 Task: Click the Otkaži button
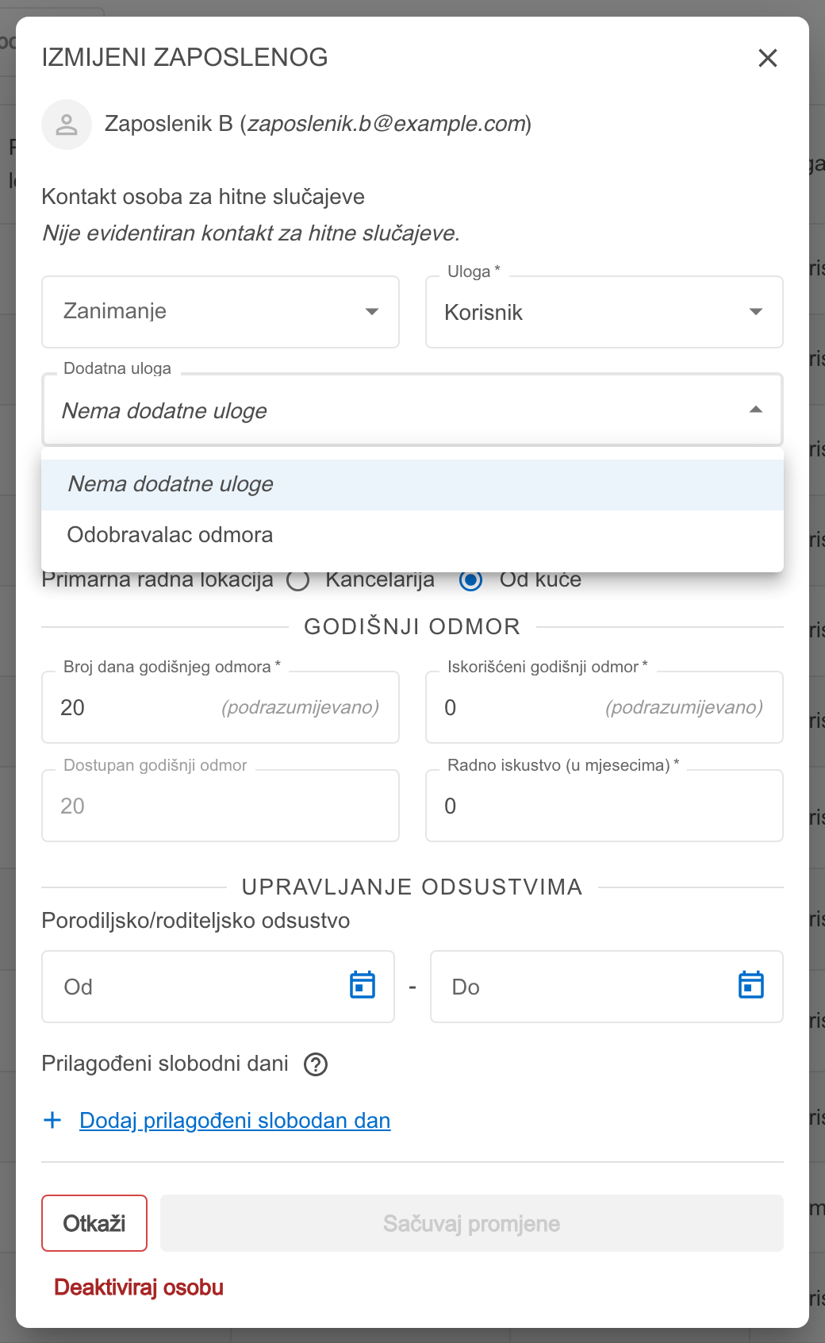click(x=94, y=1223)
